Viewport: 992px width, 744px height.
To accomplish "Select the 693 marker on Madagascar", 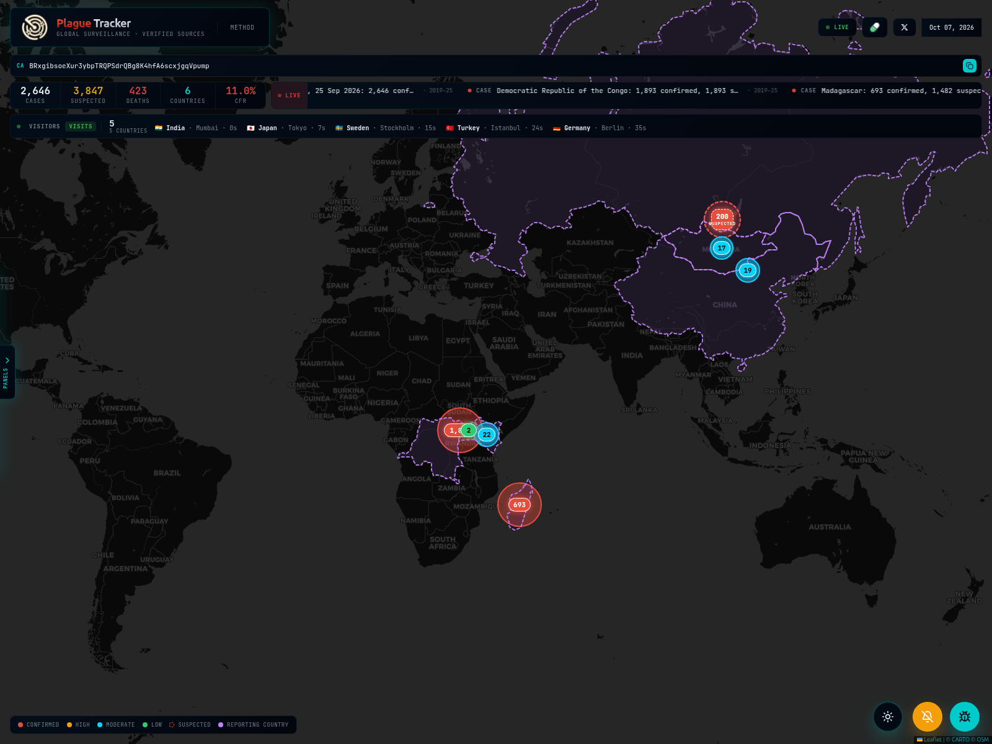I will 520,505.
